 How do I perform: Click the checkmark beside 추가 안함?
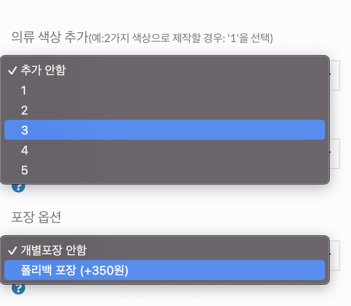point(13,70)
